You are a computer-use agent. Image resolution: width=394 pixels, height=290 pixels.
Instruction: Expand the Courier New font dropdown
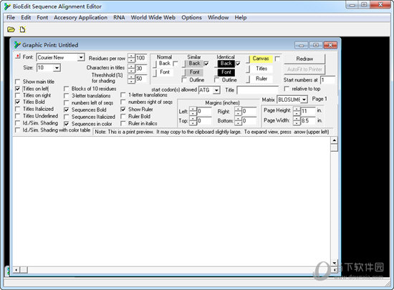[x=81, y=57]
